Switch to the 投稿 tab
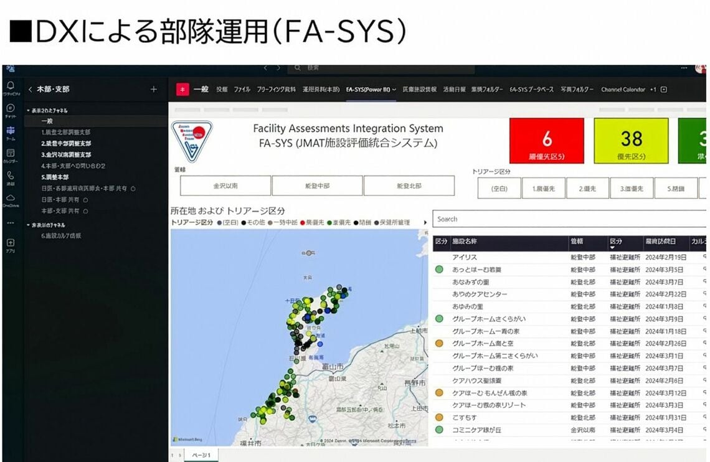 [x=222, y=88]
